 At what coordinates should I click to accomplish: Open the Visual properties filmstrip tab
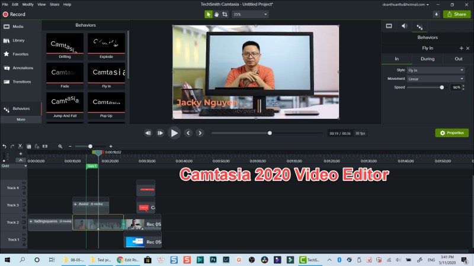(x=389, y=26)
